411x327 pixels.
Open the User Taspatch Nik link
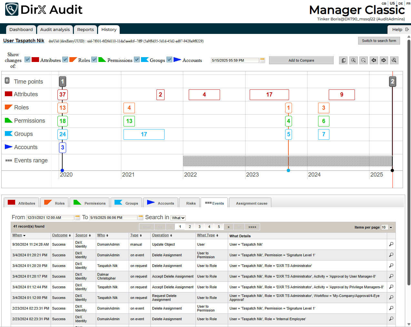click(x=24, y=41)
